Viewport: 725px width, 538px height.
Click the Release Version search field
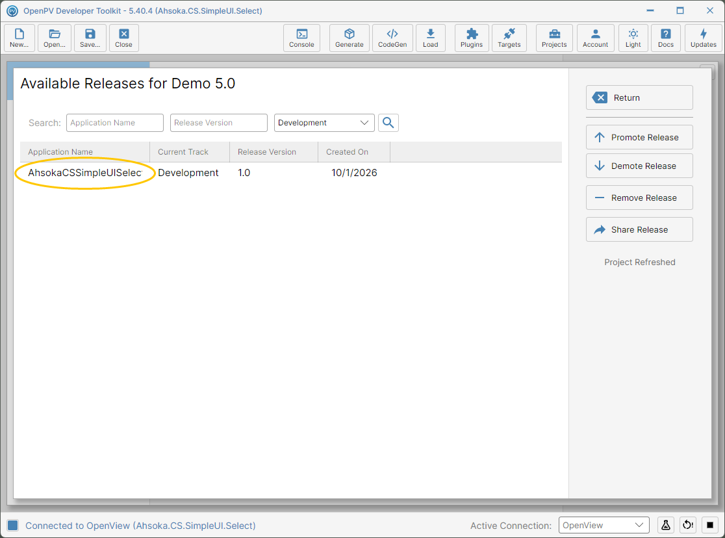point(219,123)
